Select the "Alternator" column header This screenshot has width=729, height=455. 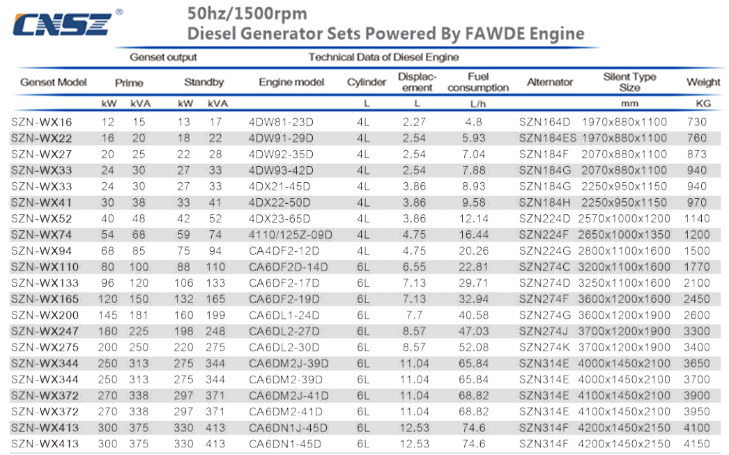pyautogui.click(x=550, y=82)
